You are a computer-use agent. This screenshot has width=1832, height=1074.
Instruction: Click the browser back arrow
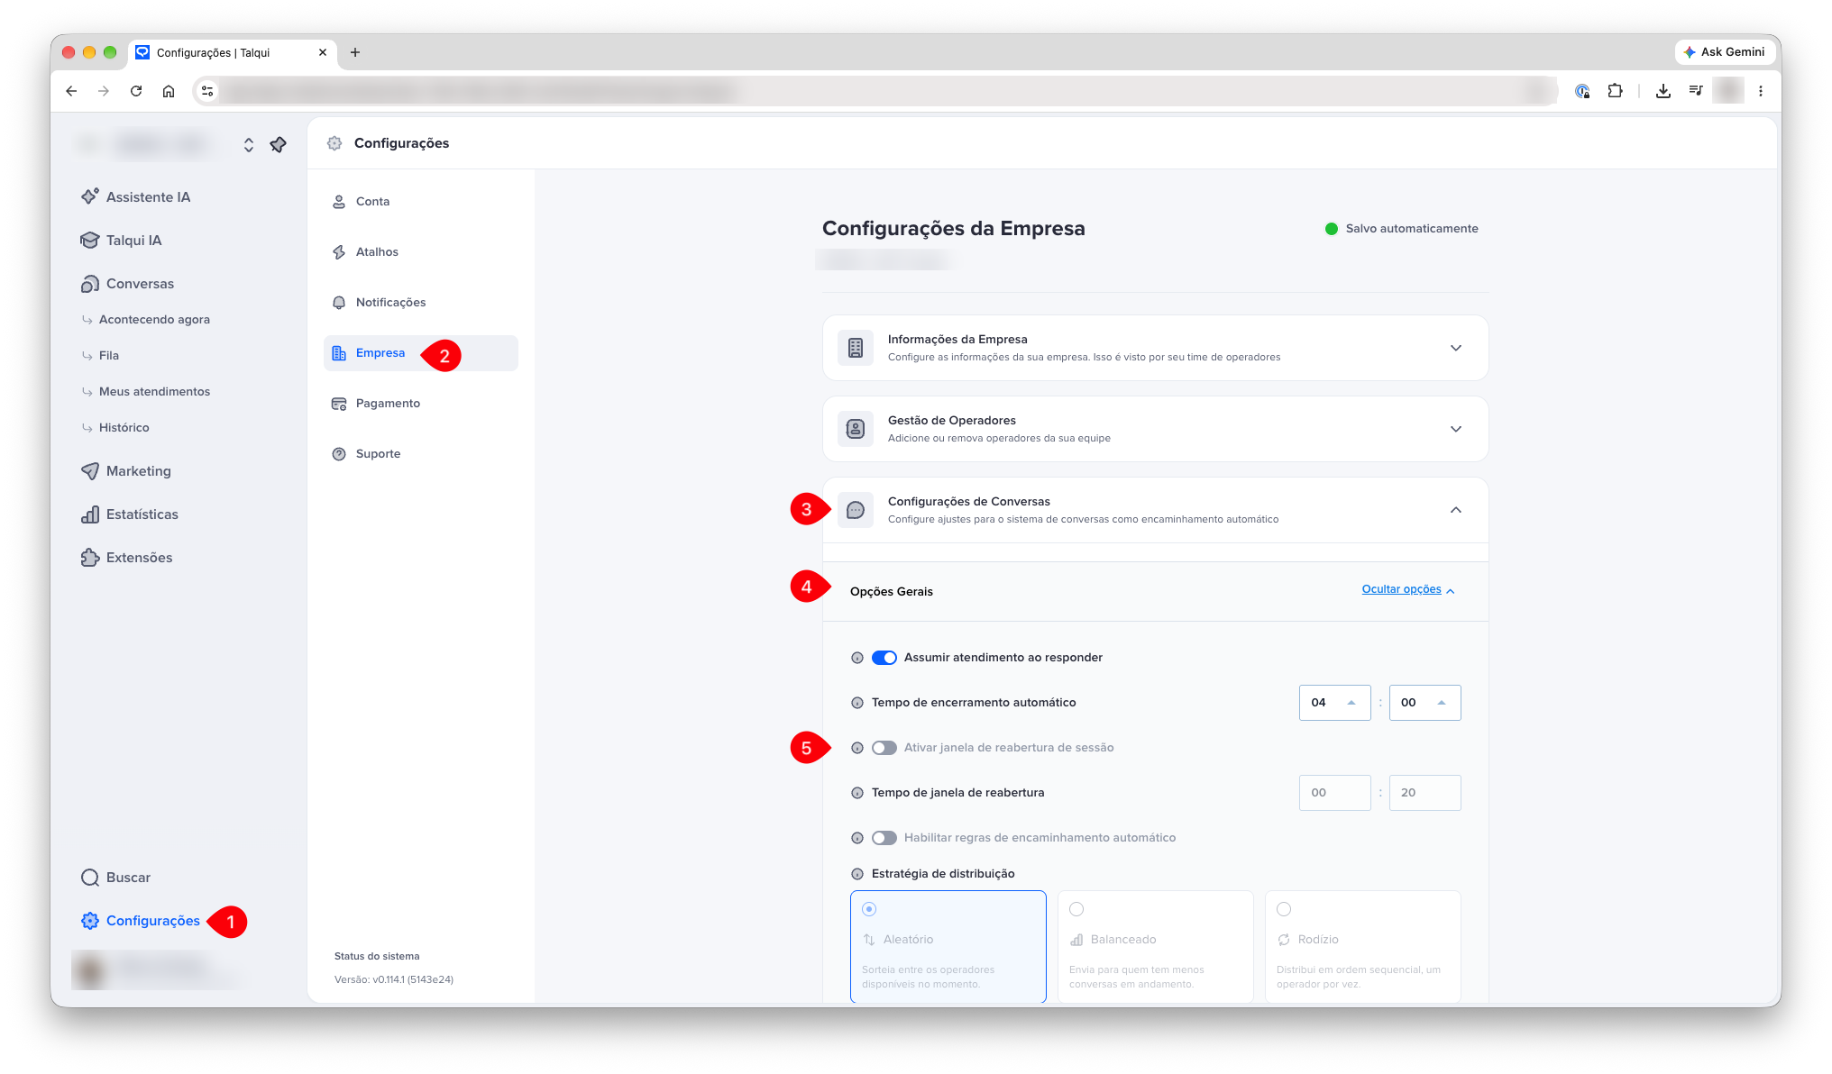[71, 91]
